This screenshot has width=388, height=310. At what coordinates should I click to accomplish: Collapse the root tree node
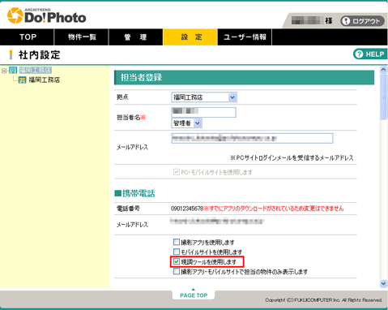coord(4,71)
